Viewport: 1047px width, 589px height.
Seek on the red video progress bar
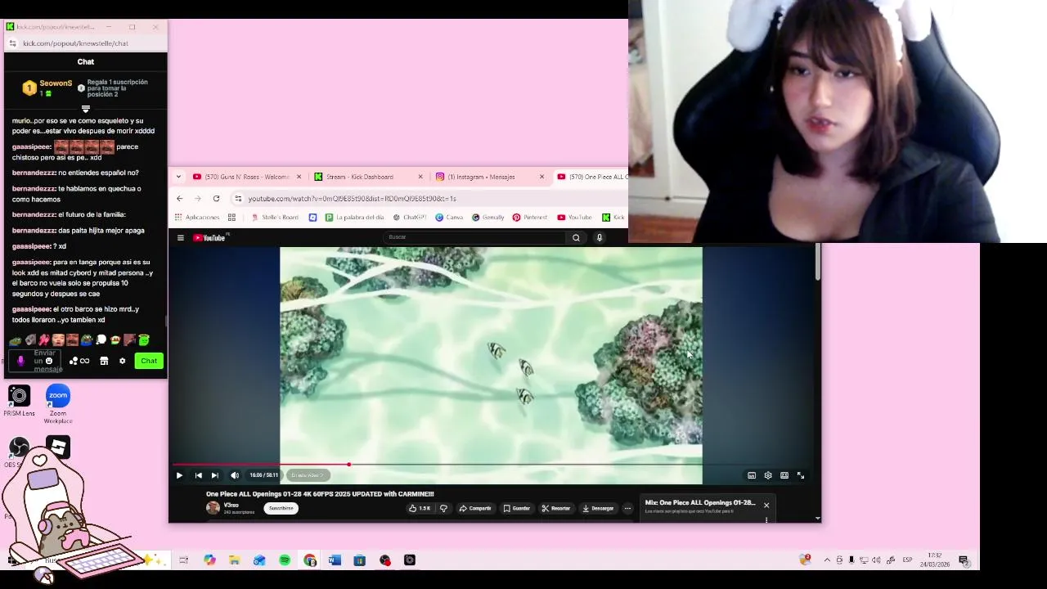(x=492, y=465)
